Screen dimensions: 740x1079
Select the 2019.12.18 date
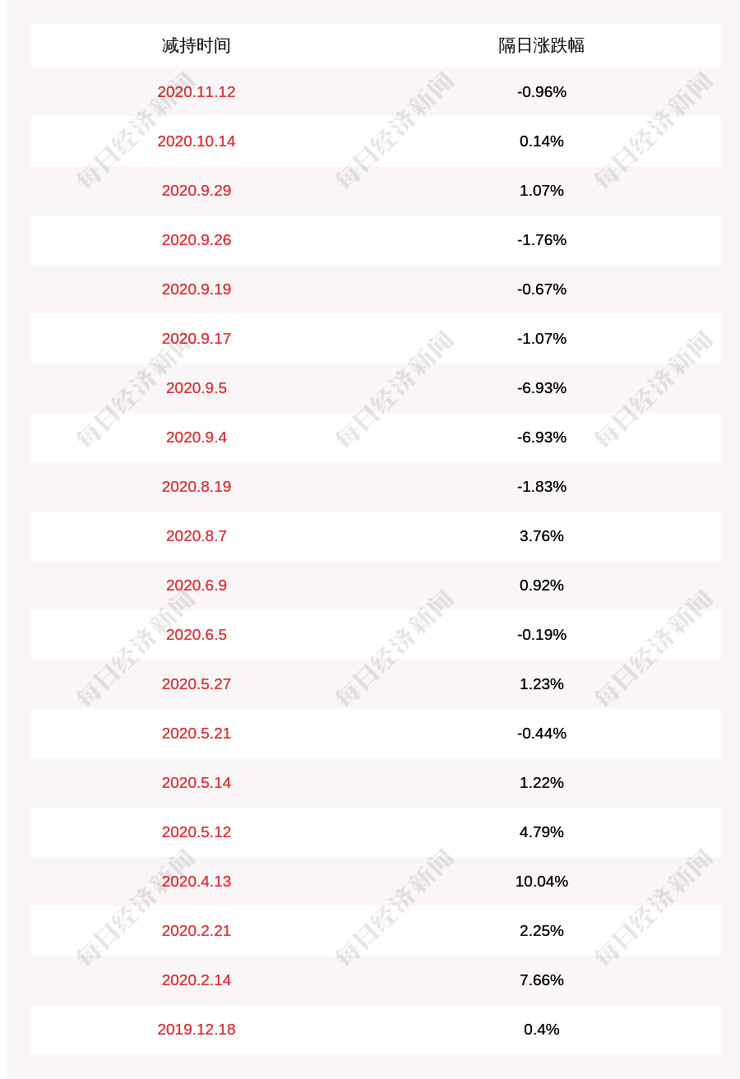click(x=197, y=1029)
